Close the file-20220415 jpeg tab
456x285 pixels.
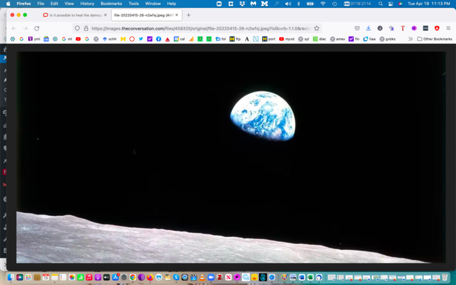pos(177,15)
